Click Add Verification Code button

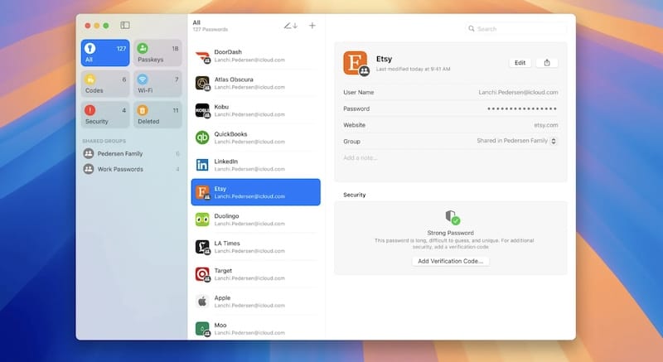point(450,261)
